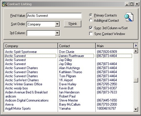The image size is (141, 116).
Task: Click the scrollbar down arrow
Action: click(x=136, y=109)
